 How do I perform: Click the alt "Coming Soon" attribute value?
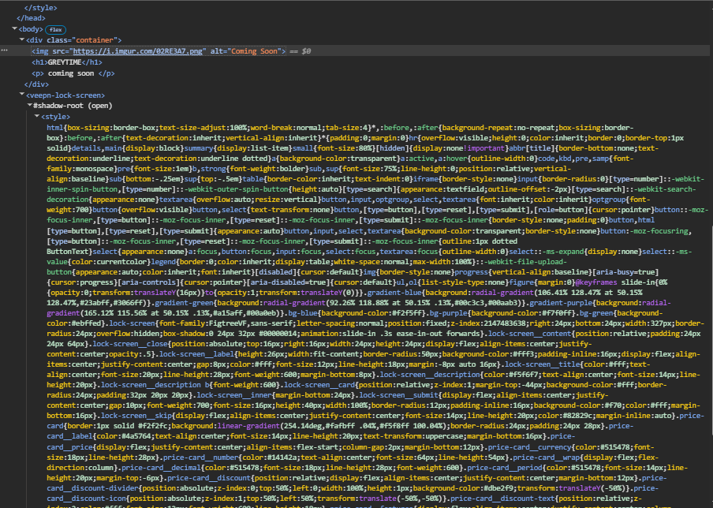pyautogui.click(x=254, y=51)
